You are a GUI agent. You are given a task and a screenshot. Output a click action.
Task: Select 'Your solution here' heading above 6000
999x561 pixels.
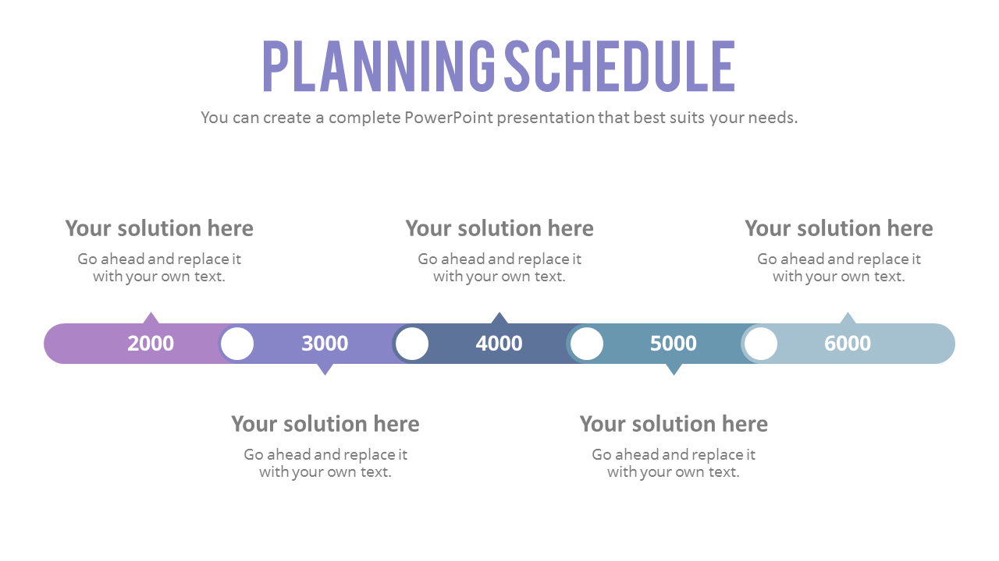(839, 228)
